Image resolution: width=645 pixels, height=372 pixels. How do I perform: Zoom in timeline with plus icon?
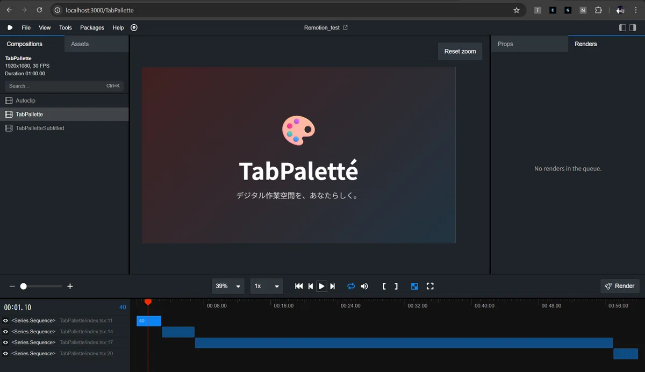coord(70,287)
